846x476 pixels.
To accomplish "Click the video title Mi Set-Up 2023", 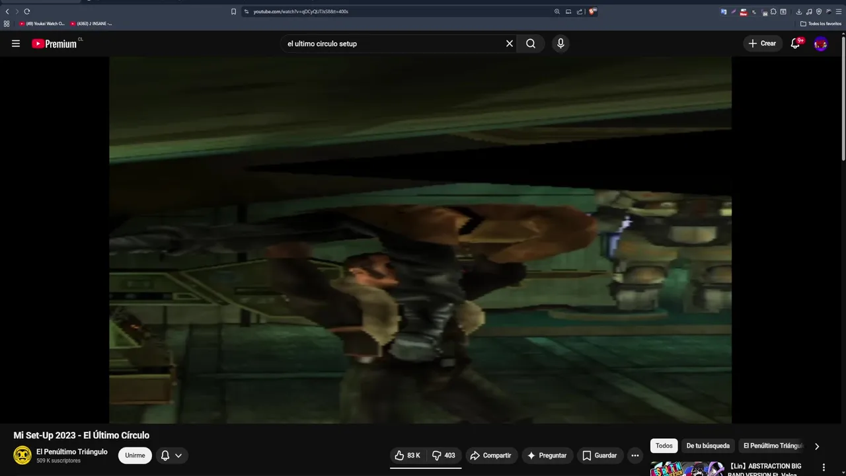I will click(x=81, y=435).
